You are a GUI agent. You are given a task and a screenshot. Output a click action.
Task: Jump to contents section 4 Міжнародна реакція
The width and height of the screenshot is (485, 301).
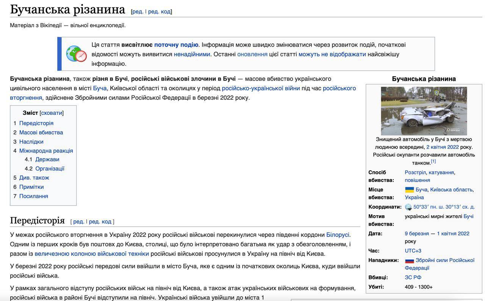[46, 150]
